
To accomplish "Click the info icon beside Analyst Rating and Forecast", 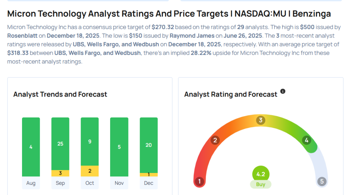I will (x=283, y=91).
